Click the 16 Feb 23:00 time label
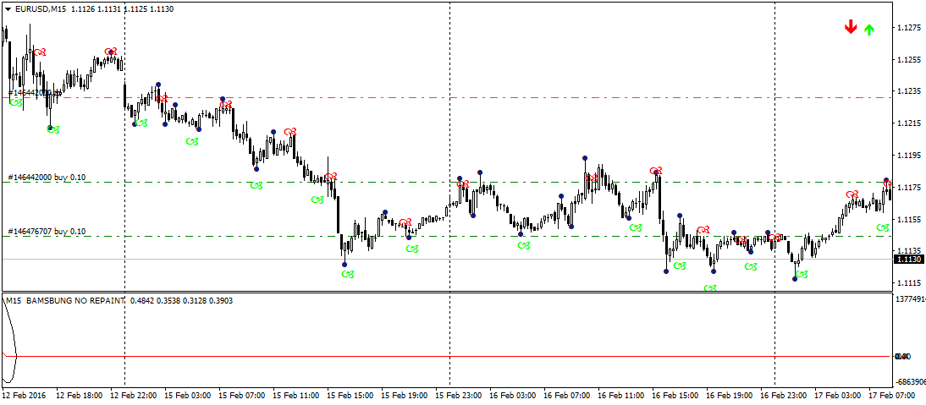The image size is (926, 405). pos(782,396)
